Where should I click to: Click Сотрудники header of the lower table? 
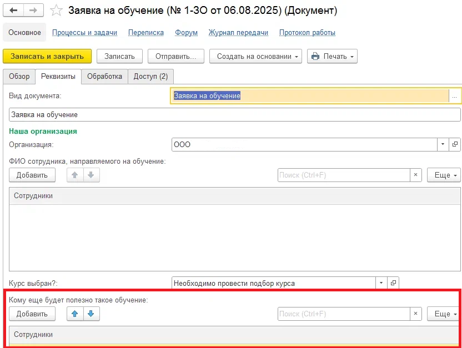[x=234, y=335]
